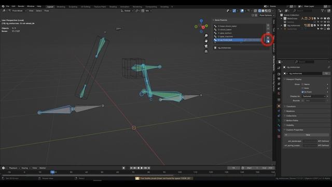Select rendered viewport shading
The width and height of the screenshot is (332, 187).
[270, 10]
